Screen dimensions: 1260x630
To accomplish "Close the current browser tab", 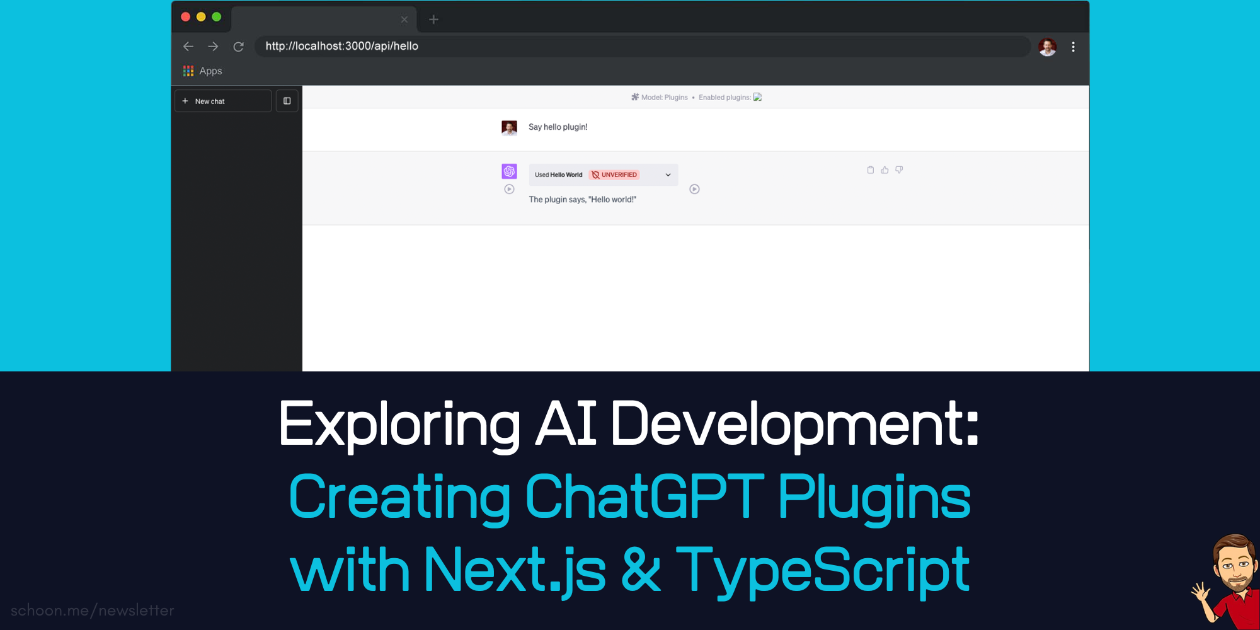I will 404,20.
